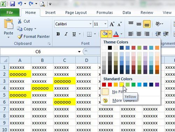The width and height of the screenshot is (175, 132).
Task: Click the Fill Color paint bucket
Action: [x=104, y=34]
